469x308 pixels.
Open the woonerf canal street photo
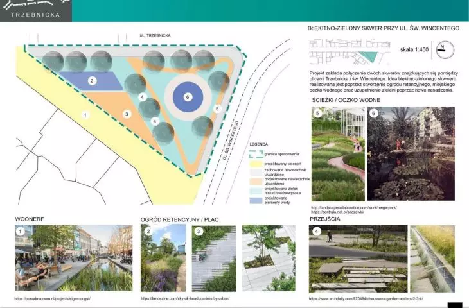(x=74, y=258)
